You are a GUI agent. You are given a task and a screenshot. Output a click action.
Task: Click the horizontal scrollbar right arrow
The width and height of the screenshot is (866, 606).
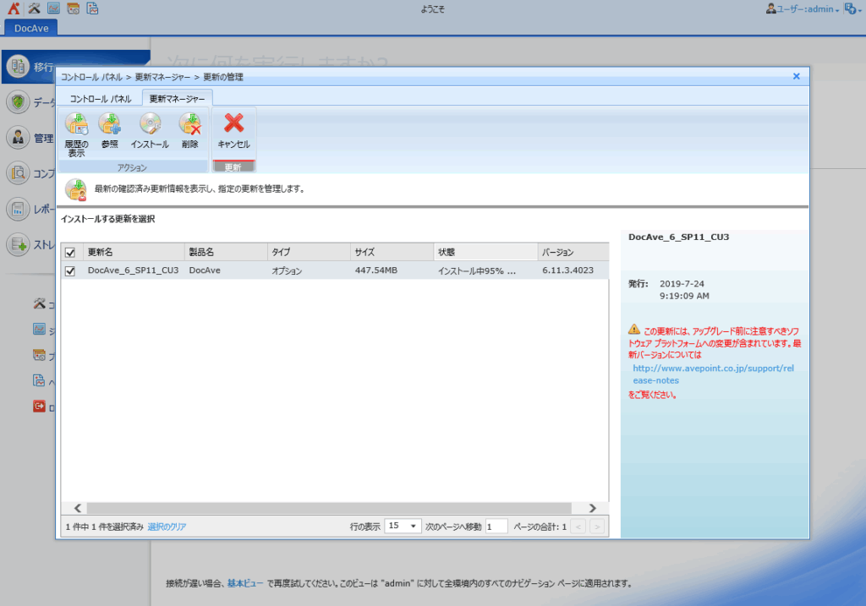(593, 508)
